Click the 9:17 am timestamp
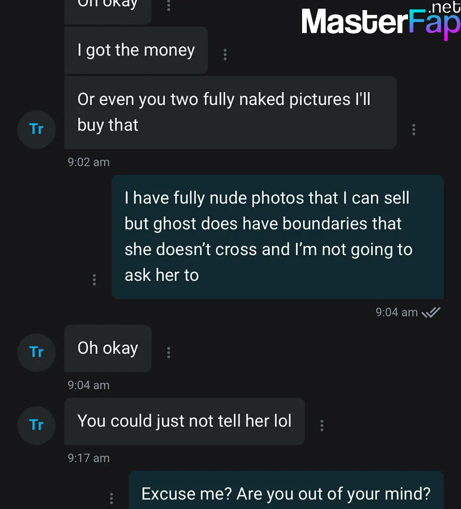The height and width of the screenshot is (509, 461). [x=88, y=458]
